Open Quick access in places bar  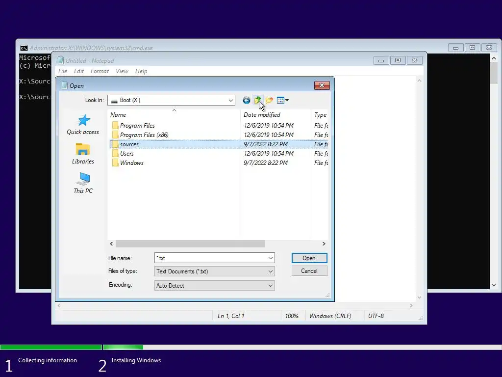83,125
